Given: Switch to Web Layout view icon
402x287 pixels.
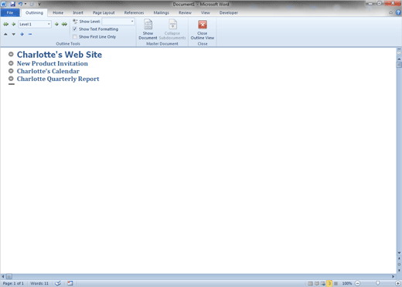Looking at the screenshot, I should point(323,283).
